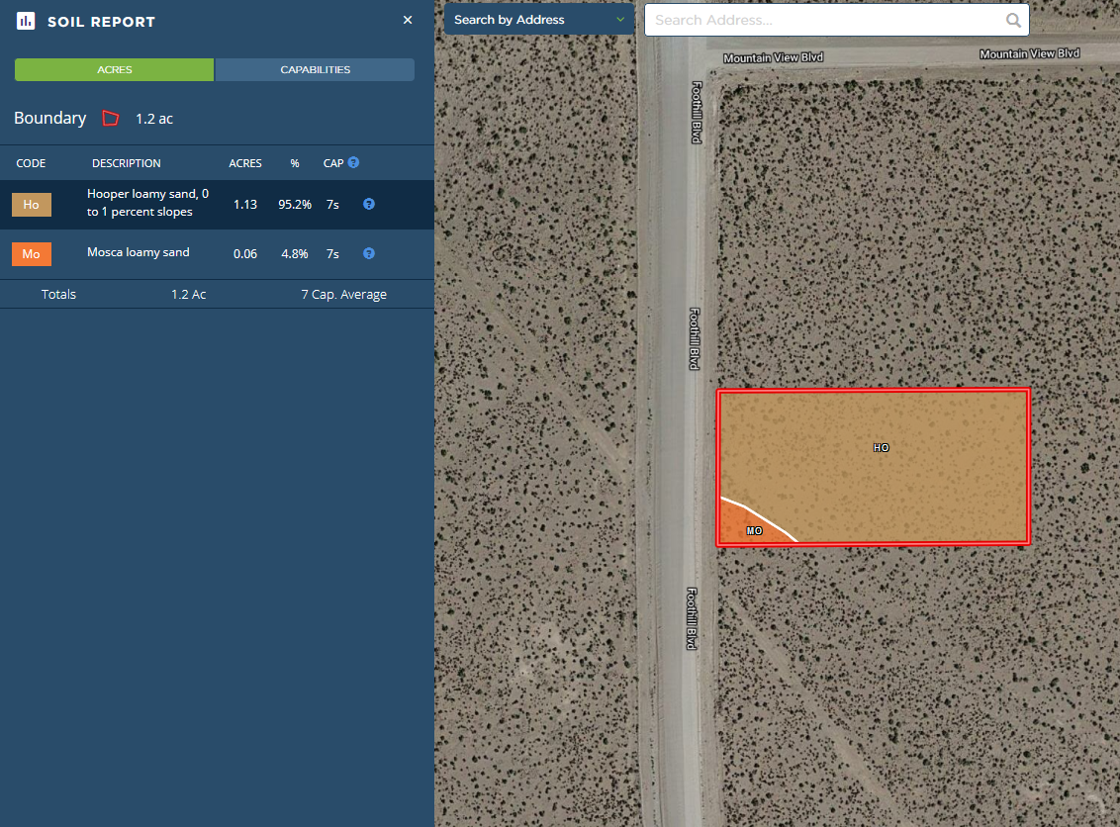Click the search magnifier icon
The width and height of the screenshot is (1120, 827).
1013,20
